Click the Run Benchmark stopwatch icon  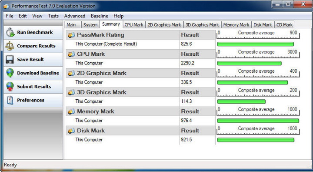pos(10,32)
